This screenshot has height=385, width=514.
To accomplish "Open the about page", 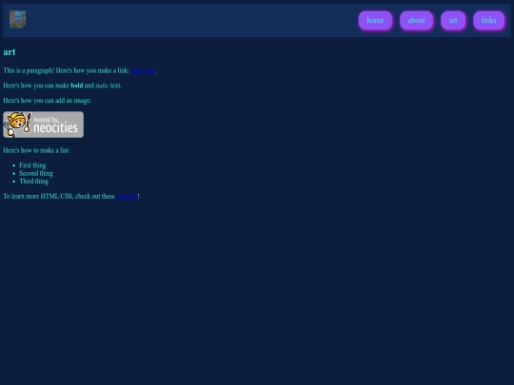I will pyautogui.click(x=416, y=20).
